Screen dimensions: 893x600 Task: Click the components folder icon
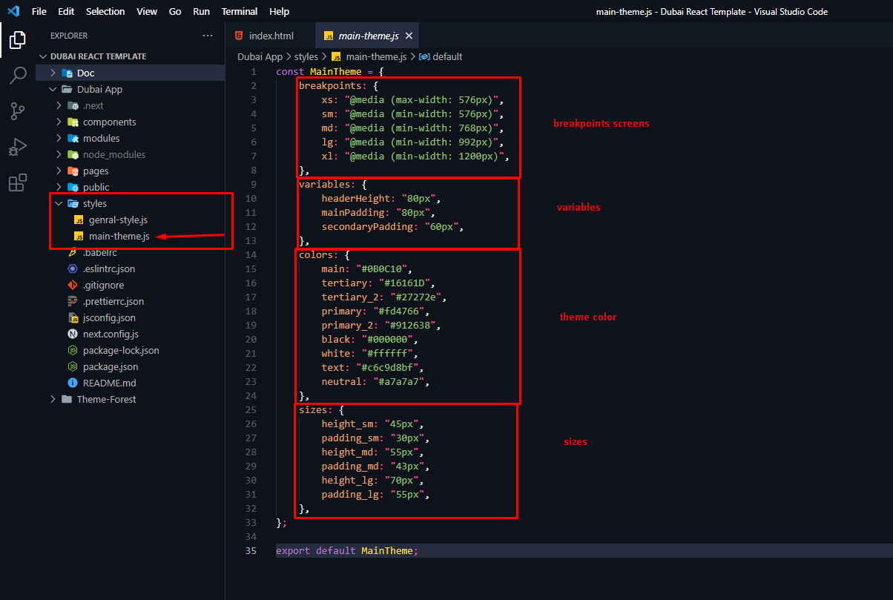(73, 122)
